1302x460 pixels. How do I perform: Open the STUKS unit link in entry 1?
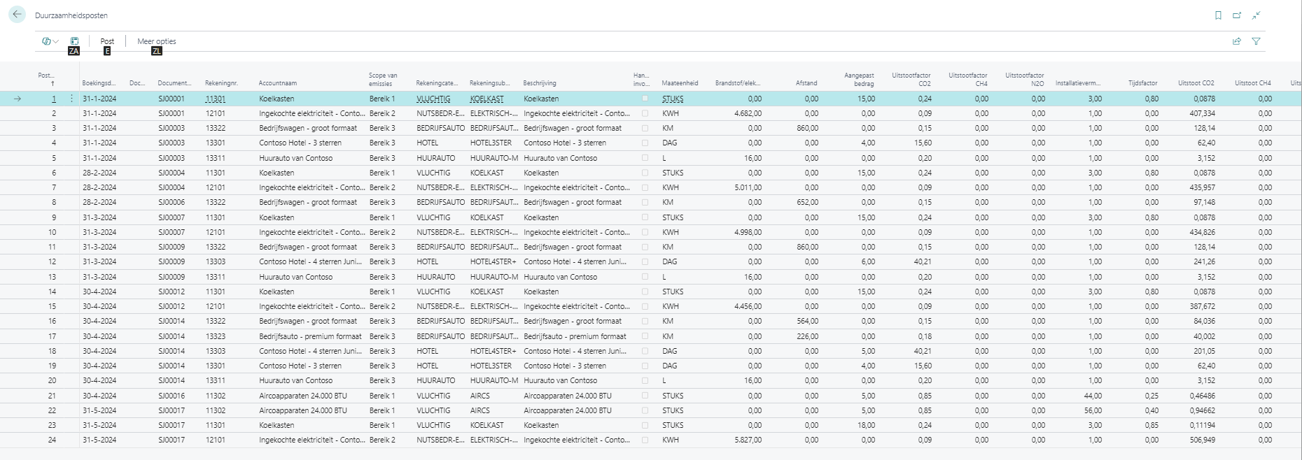673,99
